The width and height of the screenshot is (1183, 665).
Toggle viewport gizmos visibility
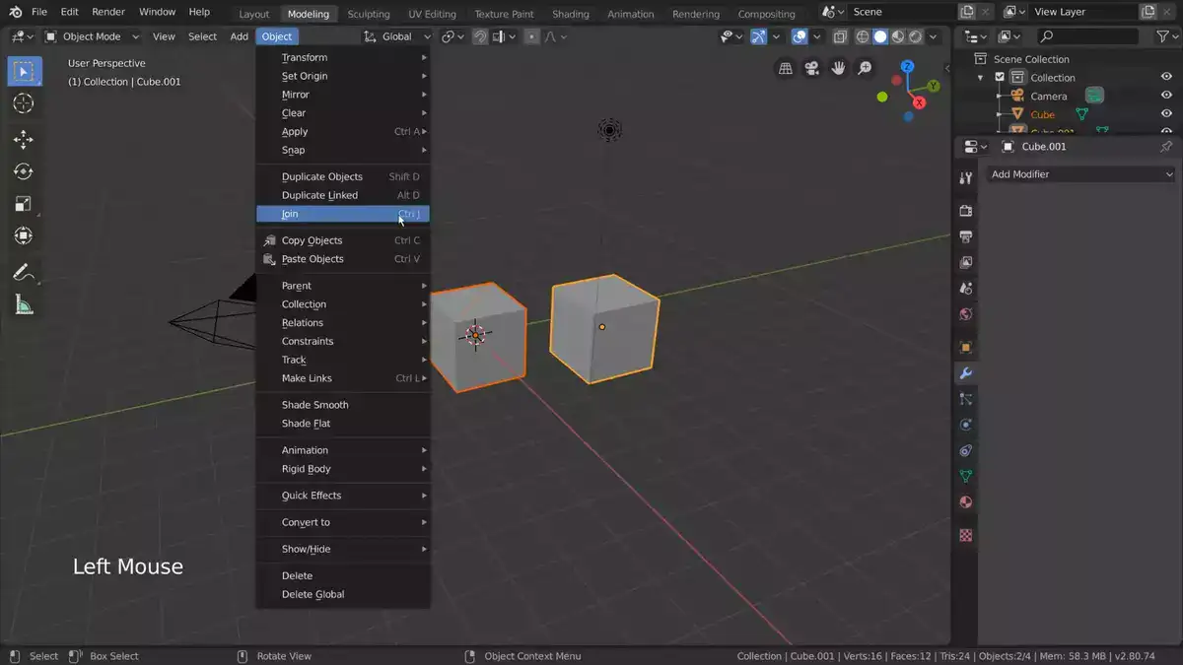pos(758,36)
